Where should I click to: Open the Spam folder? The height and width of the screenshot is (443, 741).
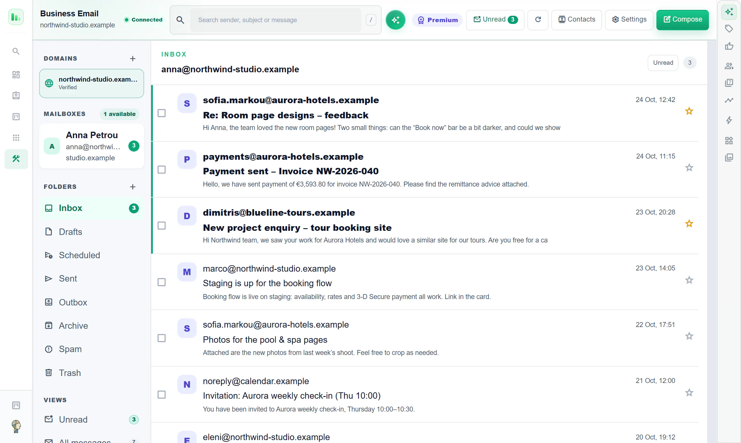tap(91, 349)
